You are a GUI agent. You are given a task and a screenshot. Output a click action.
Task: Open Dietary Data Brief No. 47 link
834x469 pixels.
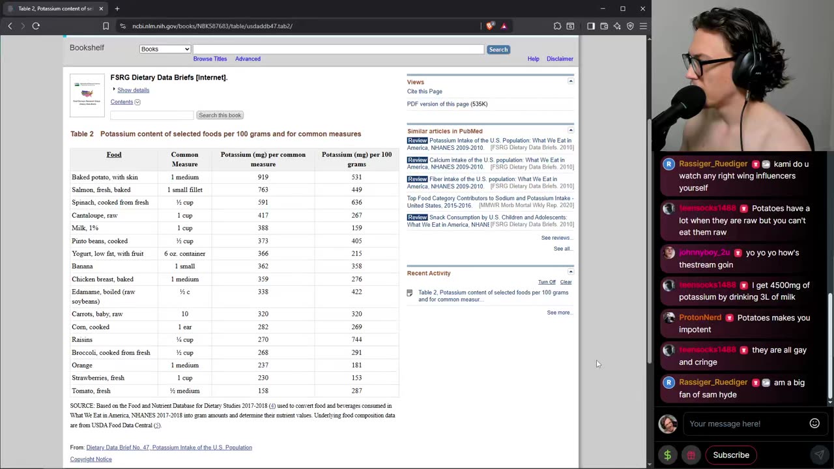click(x=169, y=448)
